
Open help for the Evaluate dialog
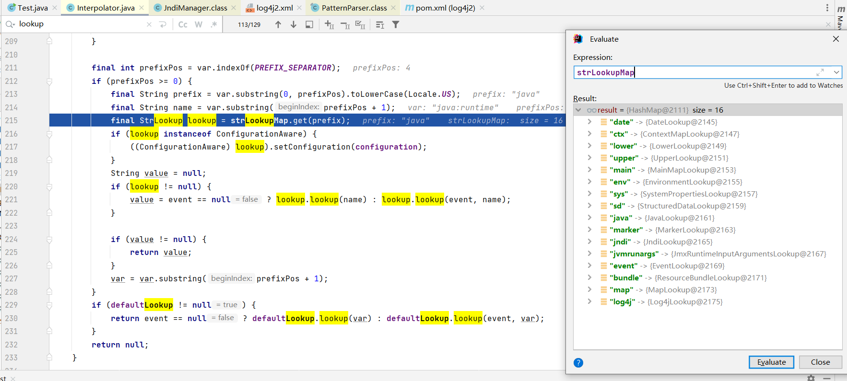pos(578,363)
